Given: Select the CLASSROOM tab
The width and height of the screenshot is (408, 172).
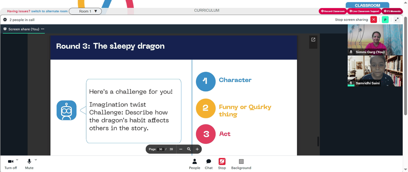Looking at the screenshot, I should tap(368, 5).
